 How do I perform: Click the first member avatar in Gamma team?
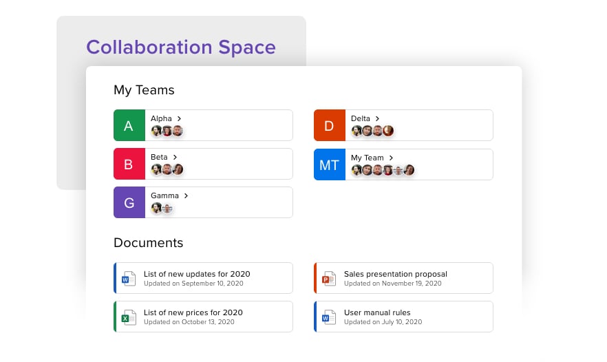click(156, 209)
